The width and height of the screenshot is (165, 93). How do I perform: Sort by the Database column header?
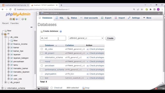(49, 45)
